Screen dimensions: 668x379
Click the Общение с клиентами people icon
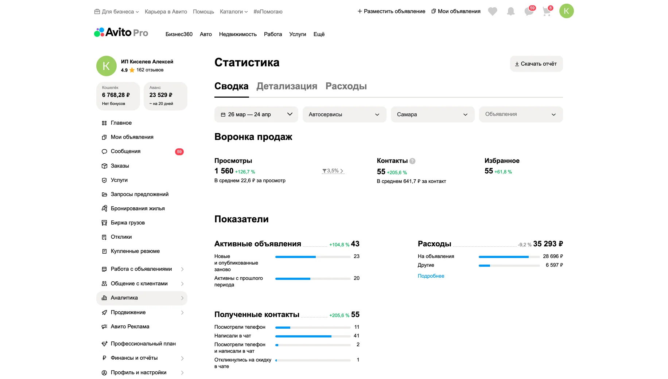coord(104,284)
